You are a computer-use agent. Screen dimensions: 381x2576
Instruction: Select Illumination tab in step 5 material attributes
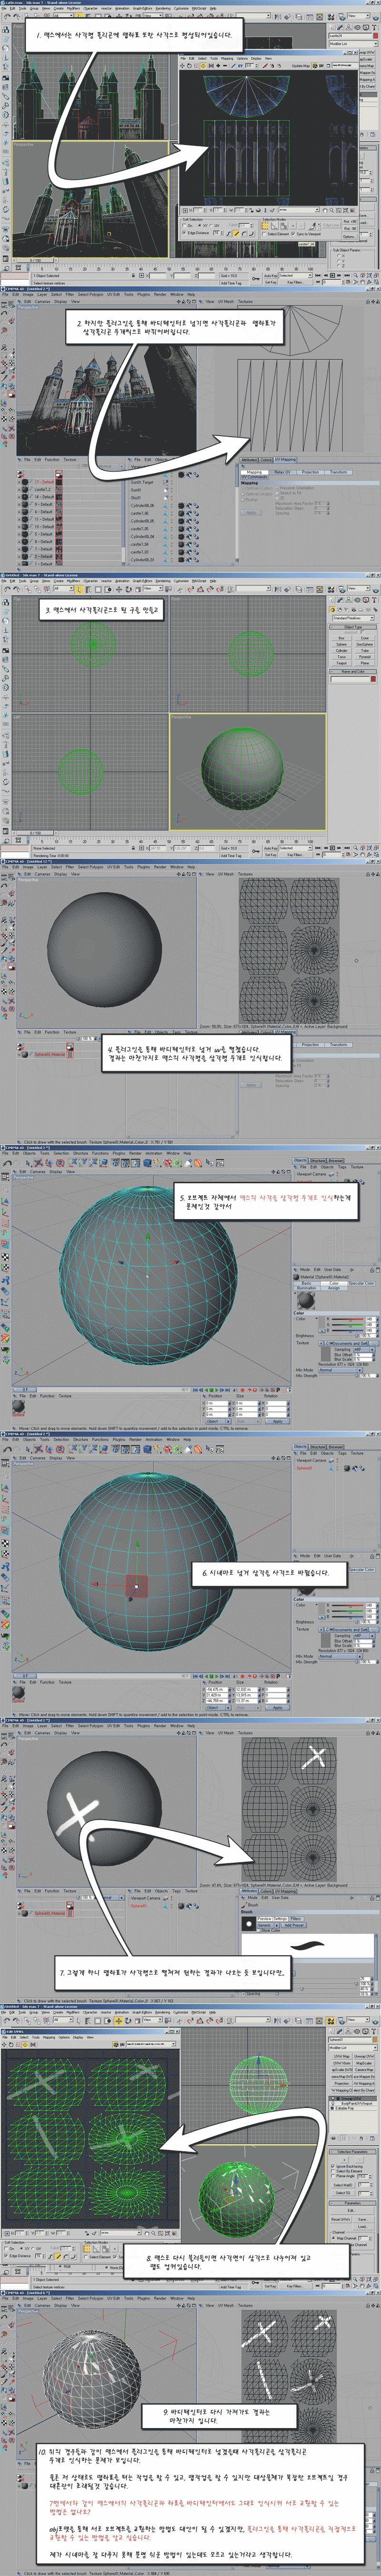(x=307, y=1288)
